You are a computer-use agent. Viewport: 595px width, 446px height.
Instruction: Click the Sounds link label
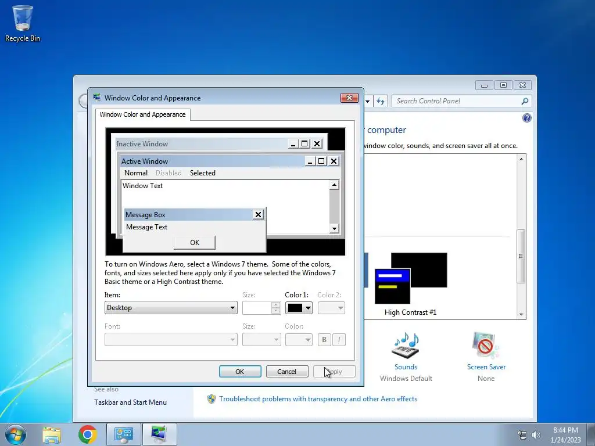coord(406,367)
